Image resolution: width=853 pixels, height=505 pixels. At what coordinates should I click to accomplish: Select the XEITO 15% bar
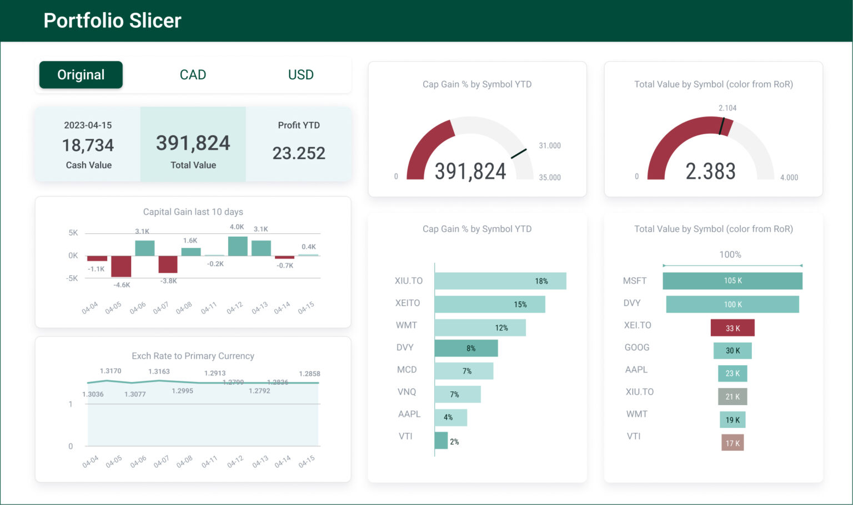tap(490, 304)
